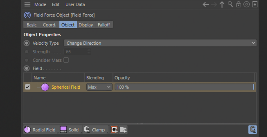
Task: Open the Max blending dropdown
Action: pos(99,87)
